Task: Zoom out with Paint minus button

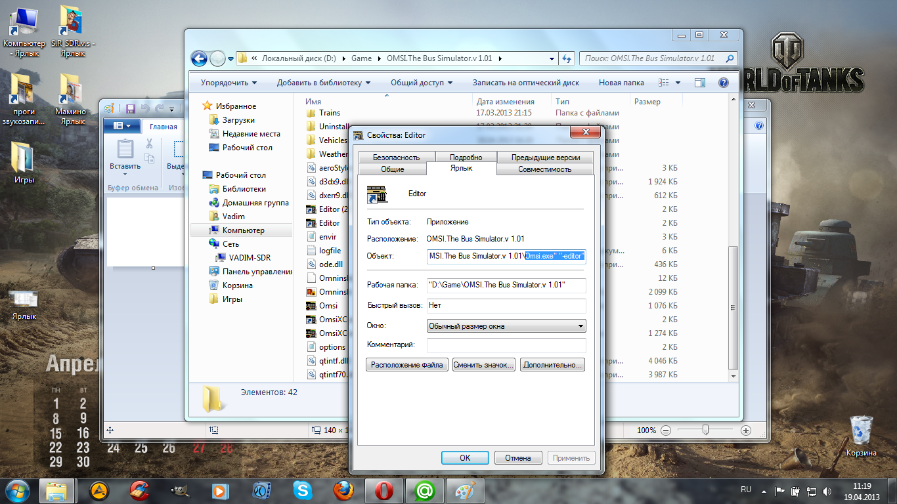Action: tap(665, 430)
